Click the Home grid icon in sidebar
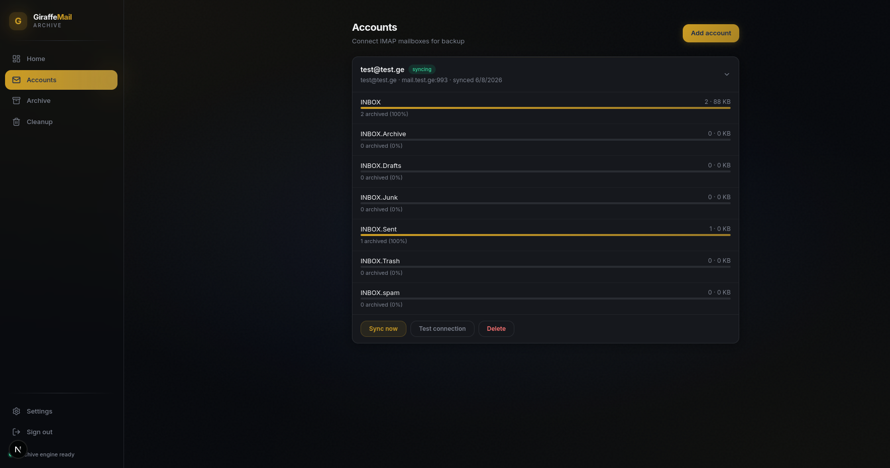The width and height of the screenshot is (890, 468). click(x=16, y=59)
